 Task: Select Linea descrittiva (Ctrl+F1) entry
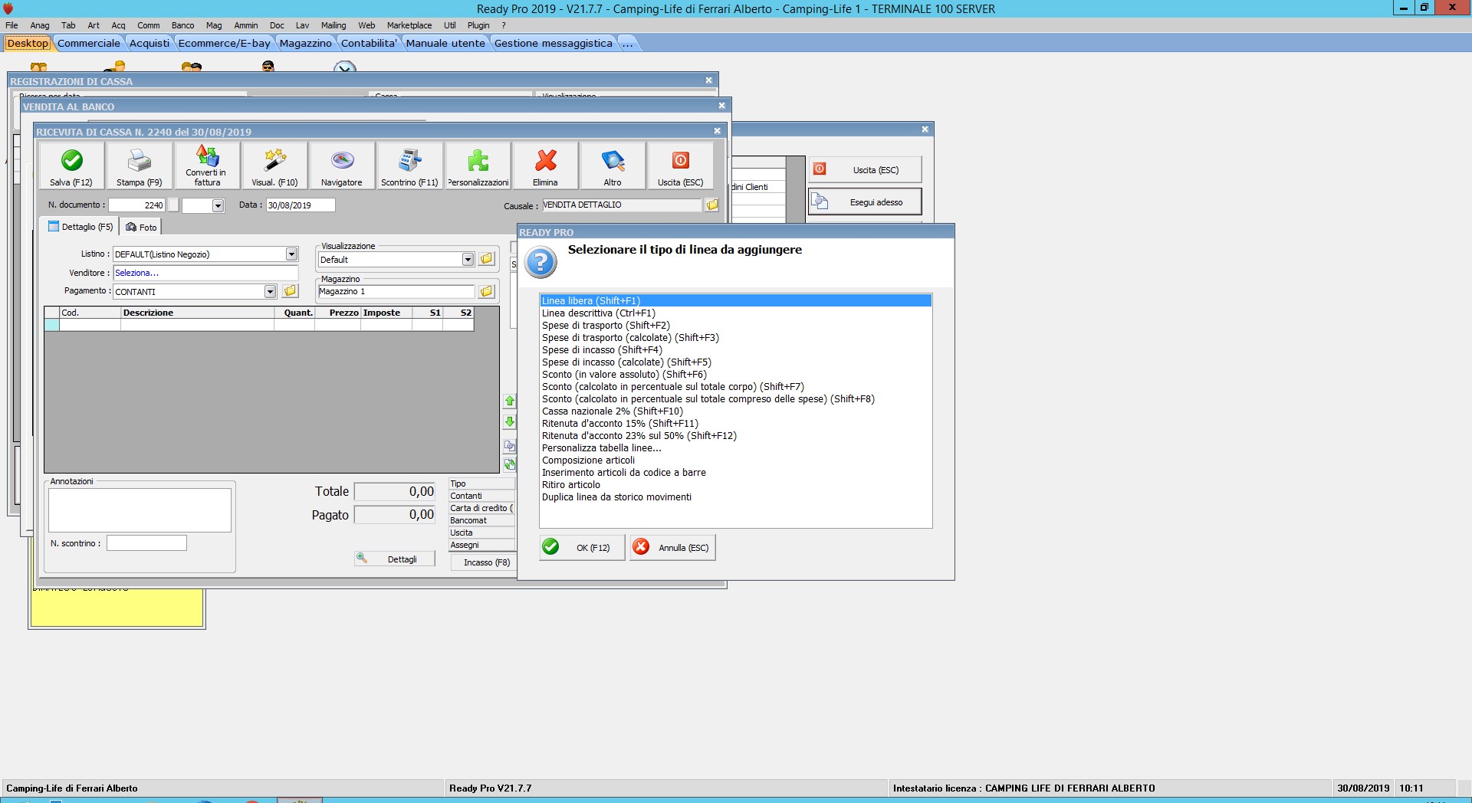735,313
